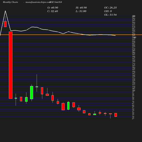Screen dimensions: 142x142
Task: Click the small red candle under the white peak
Action: 5,24
